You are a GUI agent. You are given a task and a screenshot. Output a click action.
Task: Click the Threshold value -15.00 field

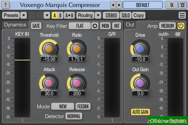pyautogui.click(x=49, y=59)
